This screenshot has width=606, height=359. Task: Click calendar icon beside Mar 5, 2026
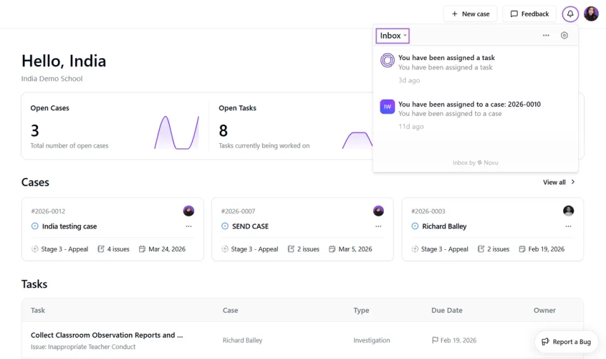332,249
